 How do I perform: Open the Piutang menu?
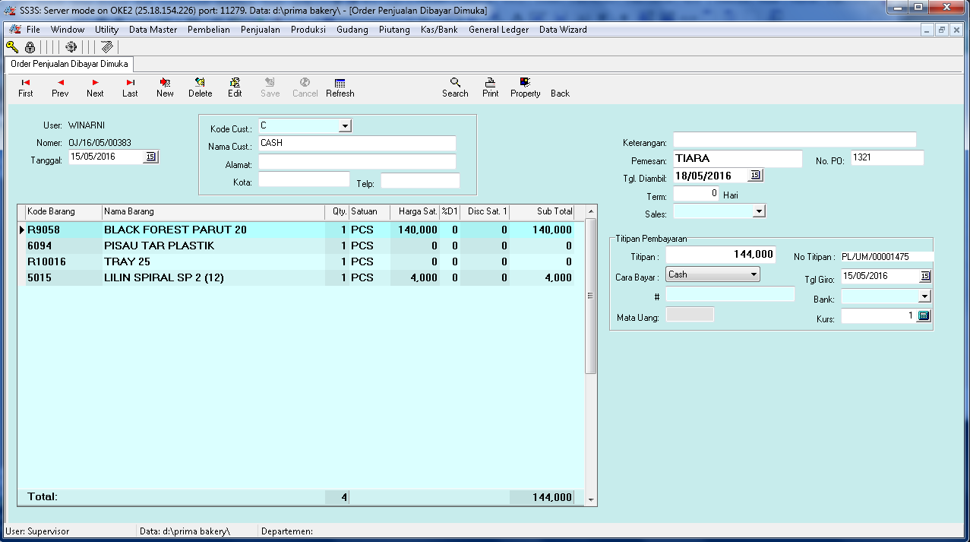point(394,30)
